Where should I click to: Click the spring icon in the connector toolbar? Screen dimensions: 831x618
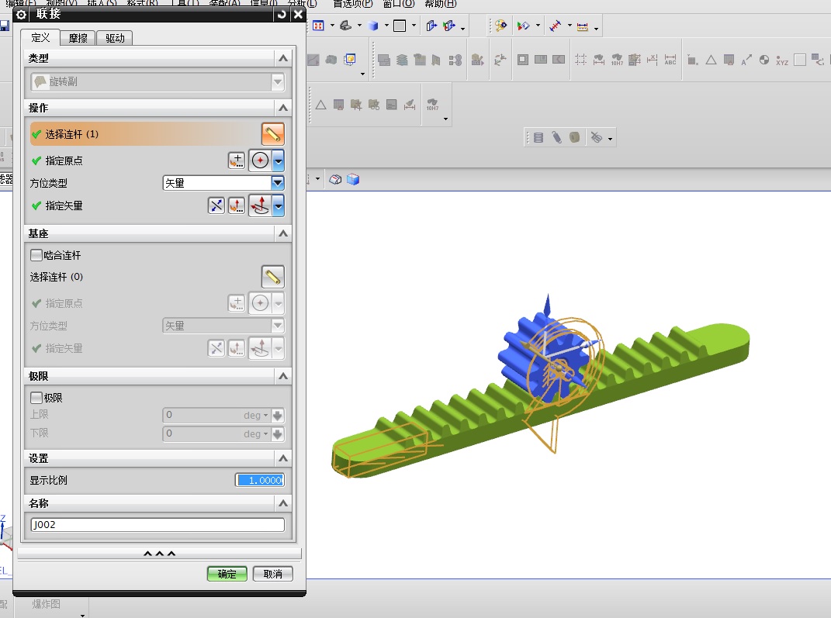coord(538,138)
